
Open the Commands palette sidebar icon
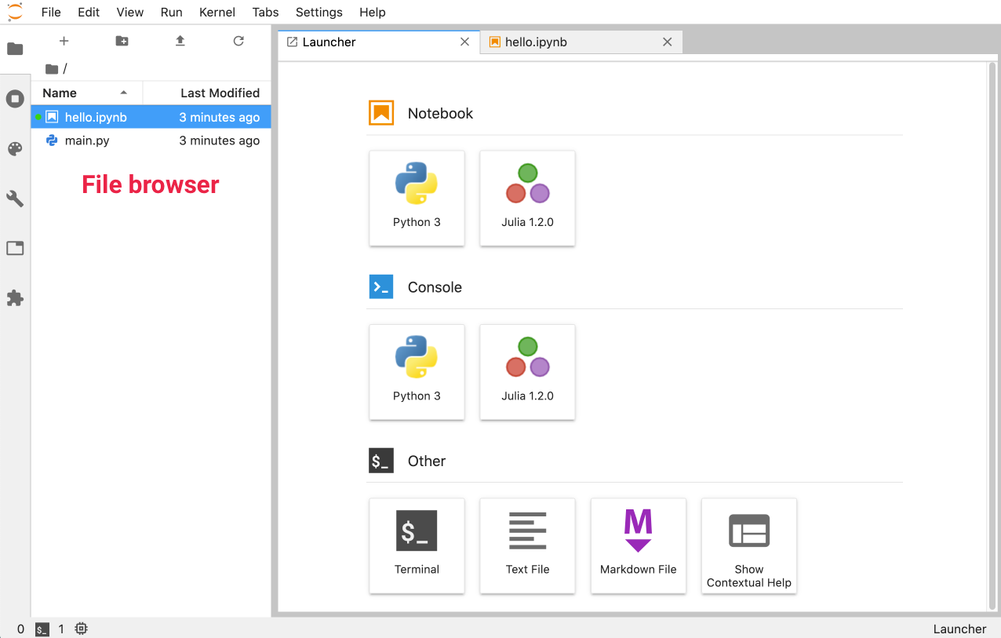(15, 149)
